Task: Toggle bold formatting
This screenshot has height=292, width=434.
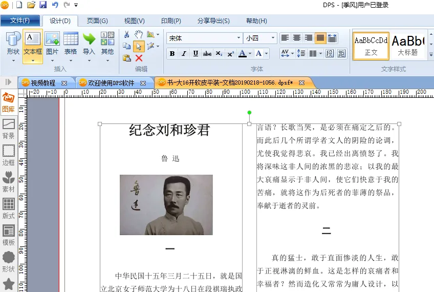Action: (x=172, y=54)
